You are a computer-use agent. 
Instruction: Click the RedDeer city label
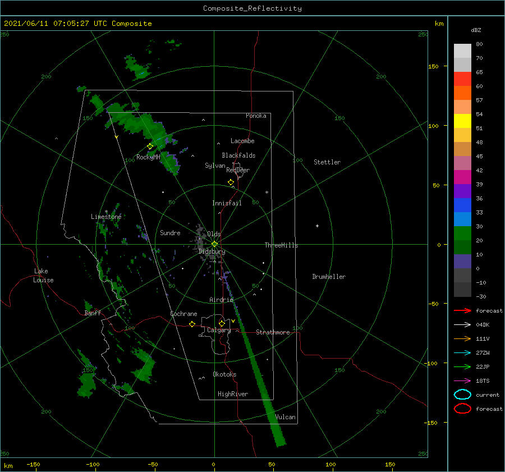coord(238,170)
